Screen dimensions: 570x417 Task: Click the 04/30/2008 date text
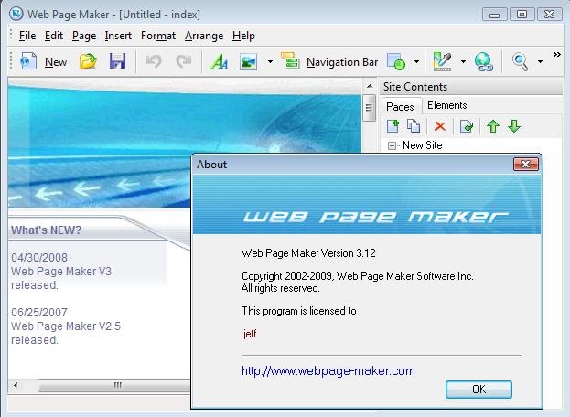click(39, 258)
